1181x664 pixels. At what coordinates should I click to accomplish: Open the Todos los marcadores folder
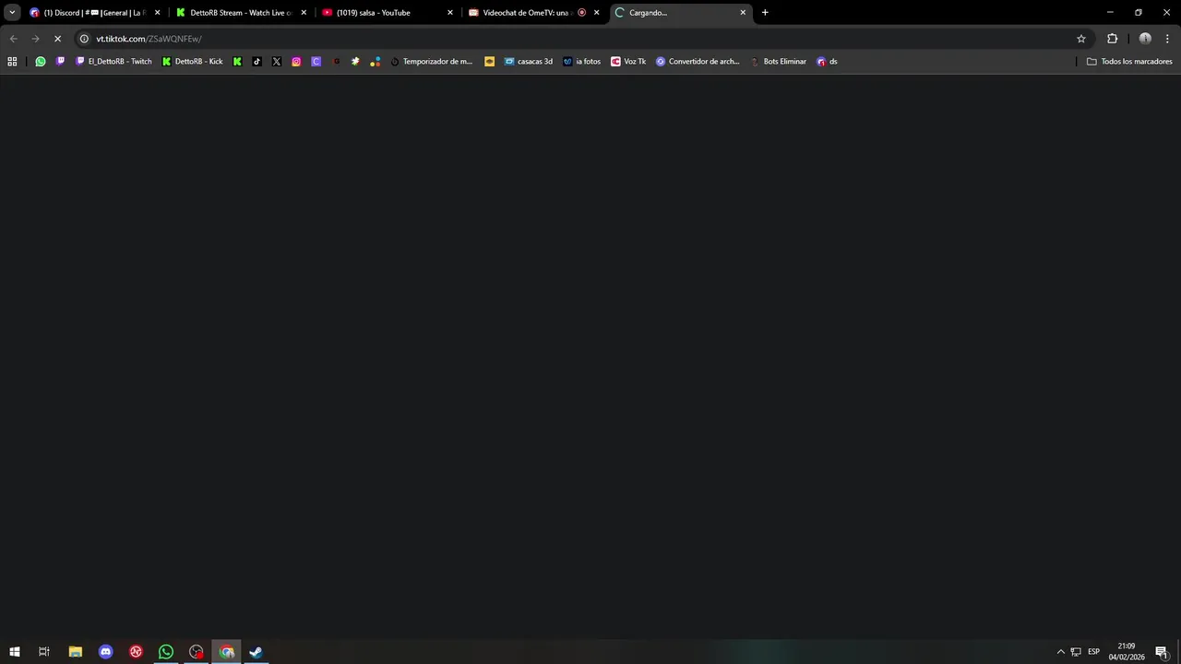click(x=1129, y=62)
